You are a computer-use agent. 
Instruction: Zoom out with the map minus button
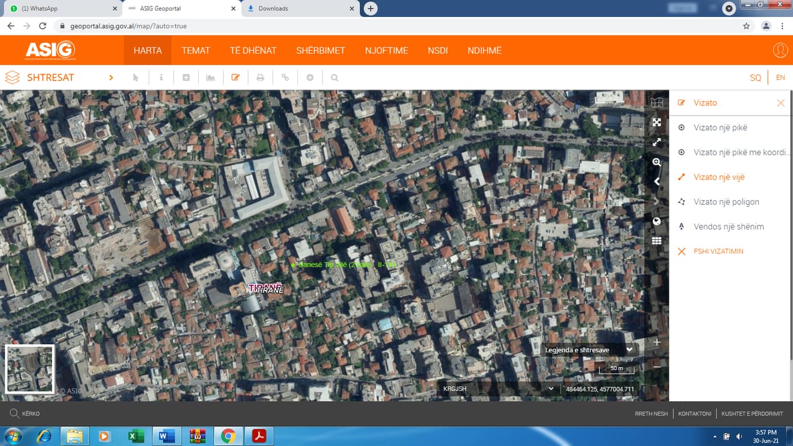[657, 367]
